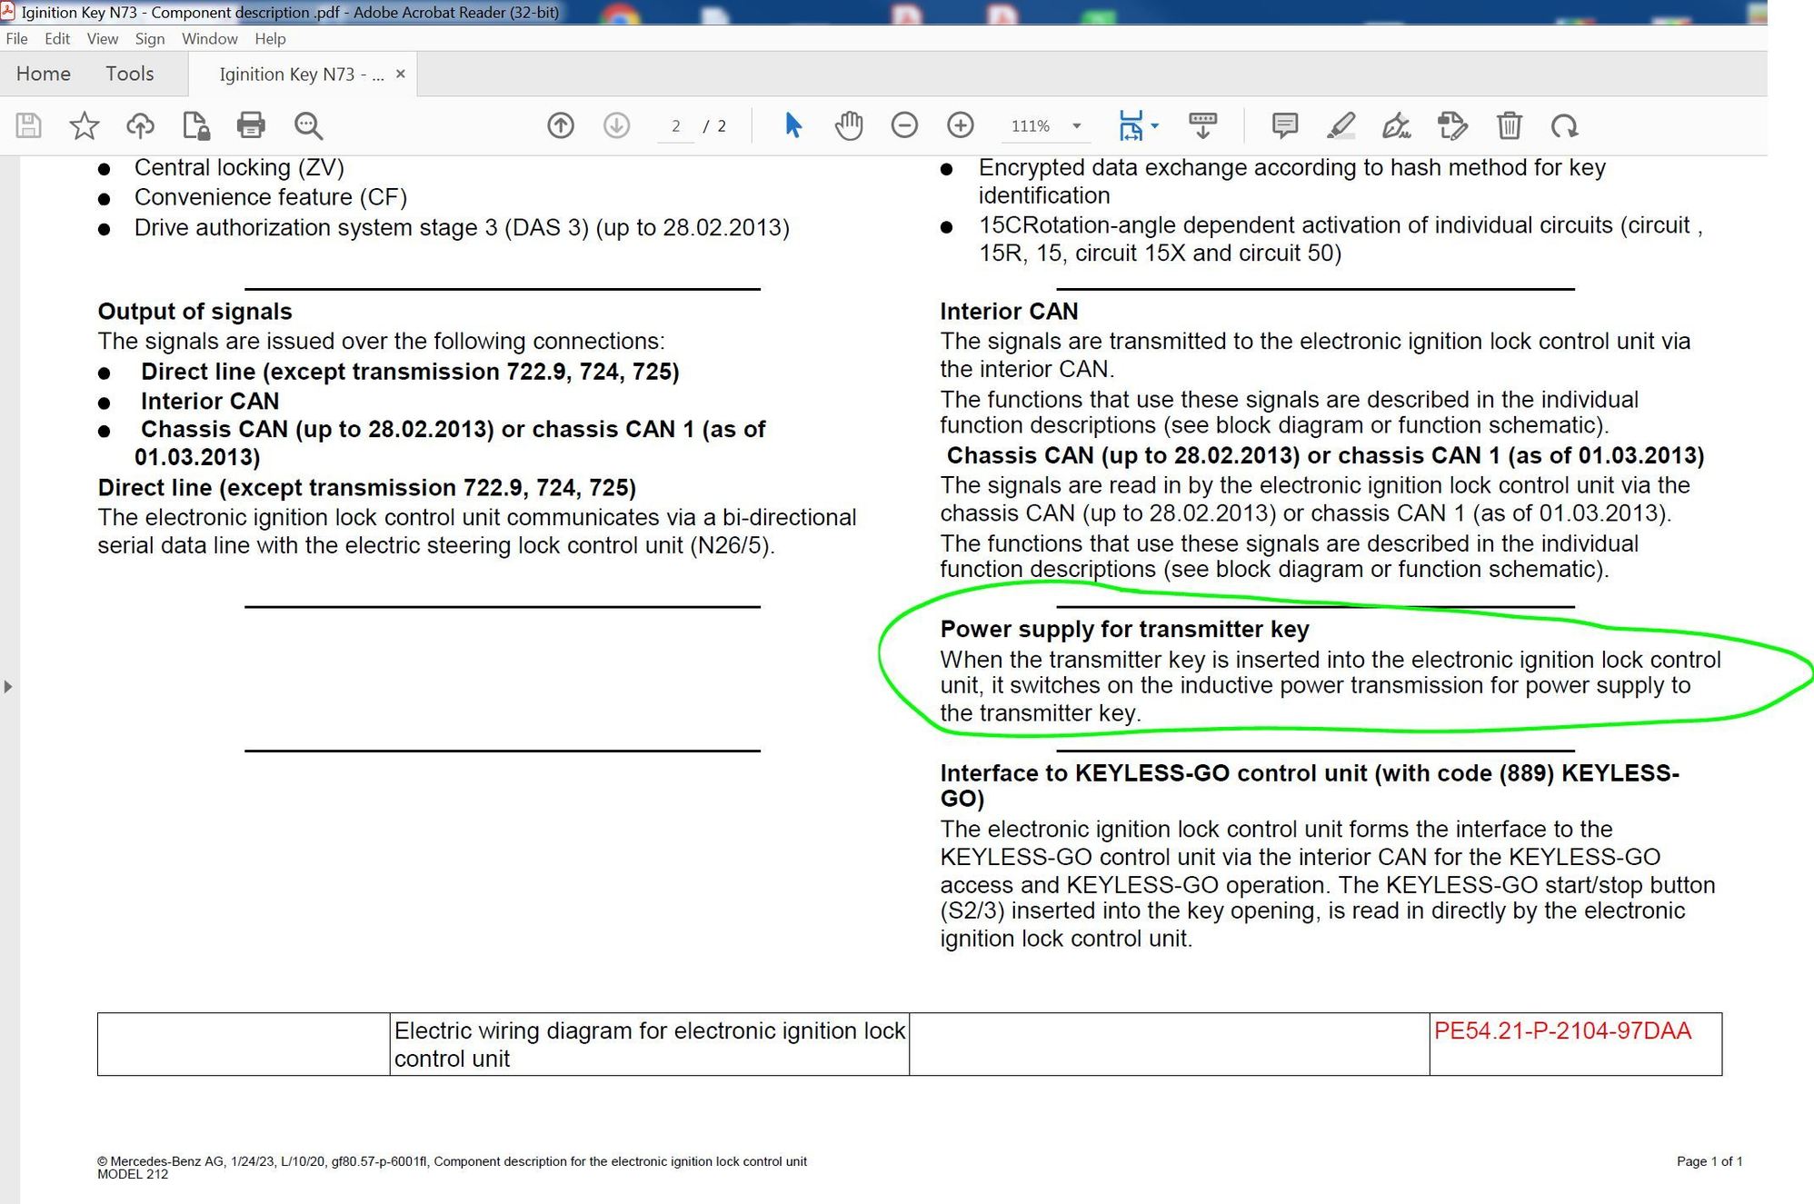Image resolution: width=1814 pixels, height=1204 pixels.
Task: Go to previous page arrow
Action: click(x=561, y=125)
